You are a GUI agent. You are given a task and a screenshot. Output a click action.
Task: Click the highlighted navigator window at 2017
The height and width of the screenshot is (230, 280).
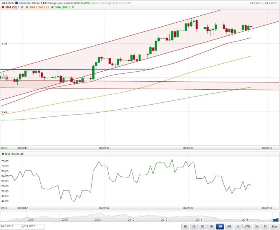click(x=276, y=219)
